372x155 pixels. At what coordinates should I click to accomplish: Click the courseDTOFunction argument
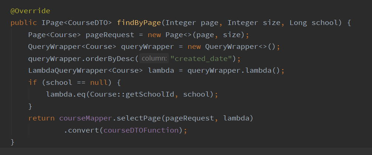(x=143, y=130)
